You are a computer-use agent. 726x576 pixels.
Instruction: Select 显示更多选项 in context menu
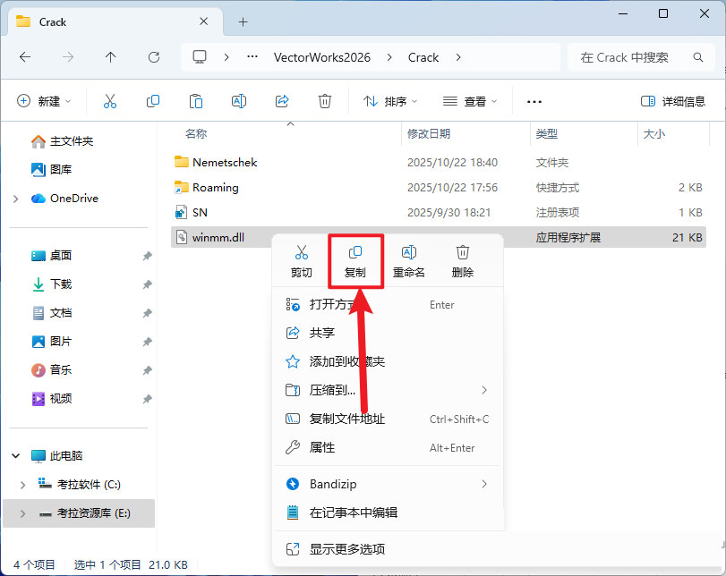[x=388, y=549]
